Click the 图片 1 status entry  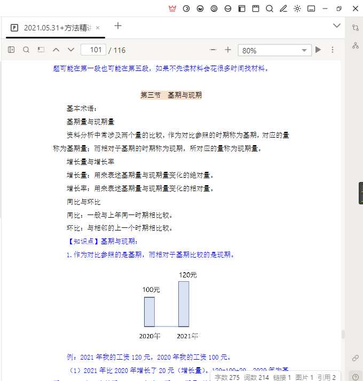tap(304, 377)
